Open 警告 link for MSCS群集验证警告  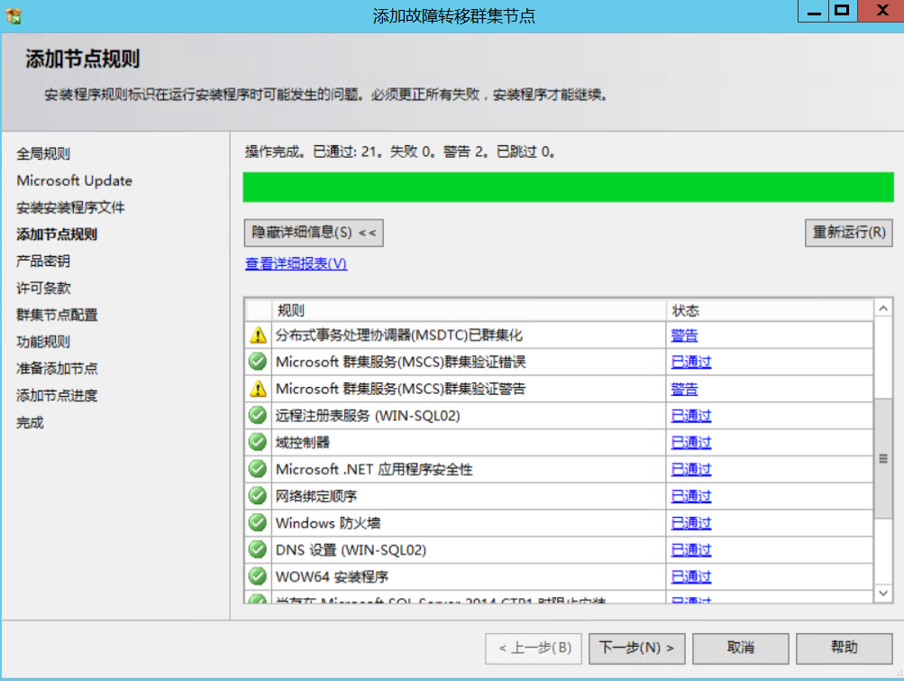pos(684,389)
